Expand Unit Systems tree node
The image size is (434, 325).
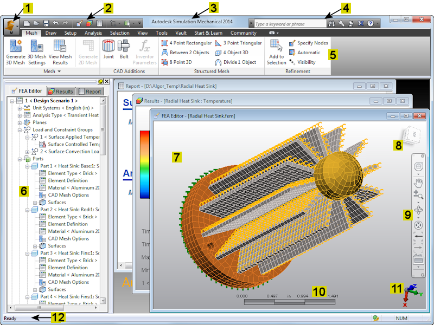20,108
